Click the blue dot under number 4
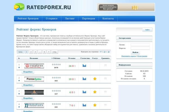This screenshot has height=112, width=169. [x=19, y=107]
